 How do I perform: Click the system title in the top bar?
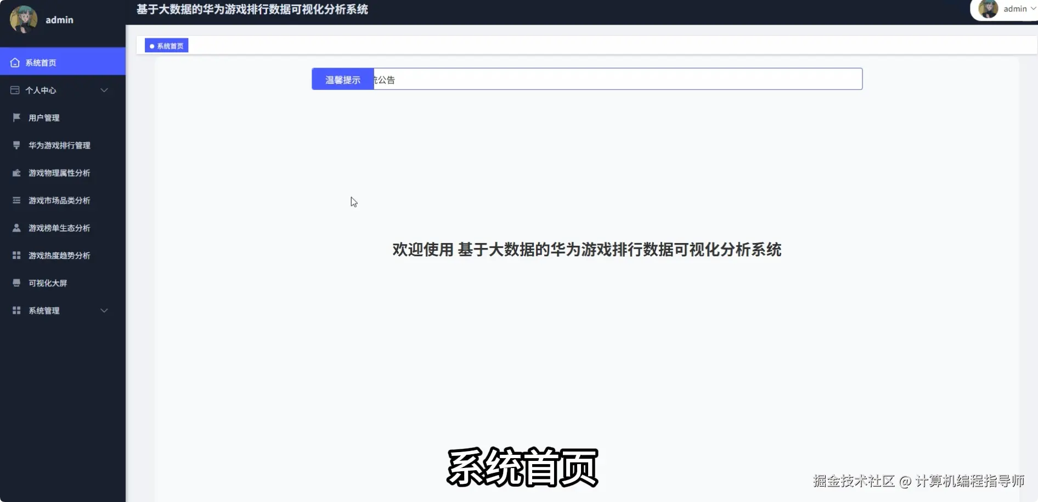click(x=252, y=9)
